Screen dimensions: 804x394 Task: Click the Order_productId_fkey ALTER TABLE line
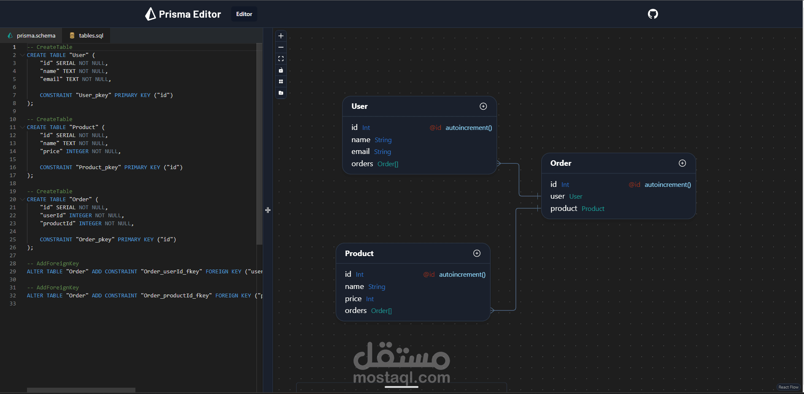145,296
